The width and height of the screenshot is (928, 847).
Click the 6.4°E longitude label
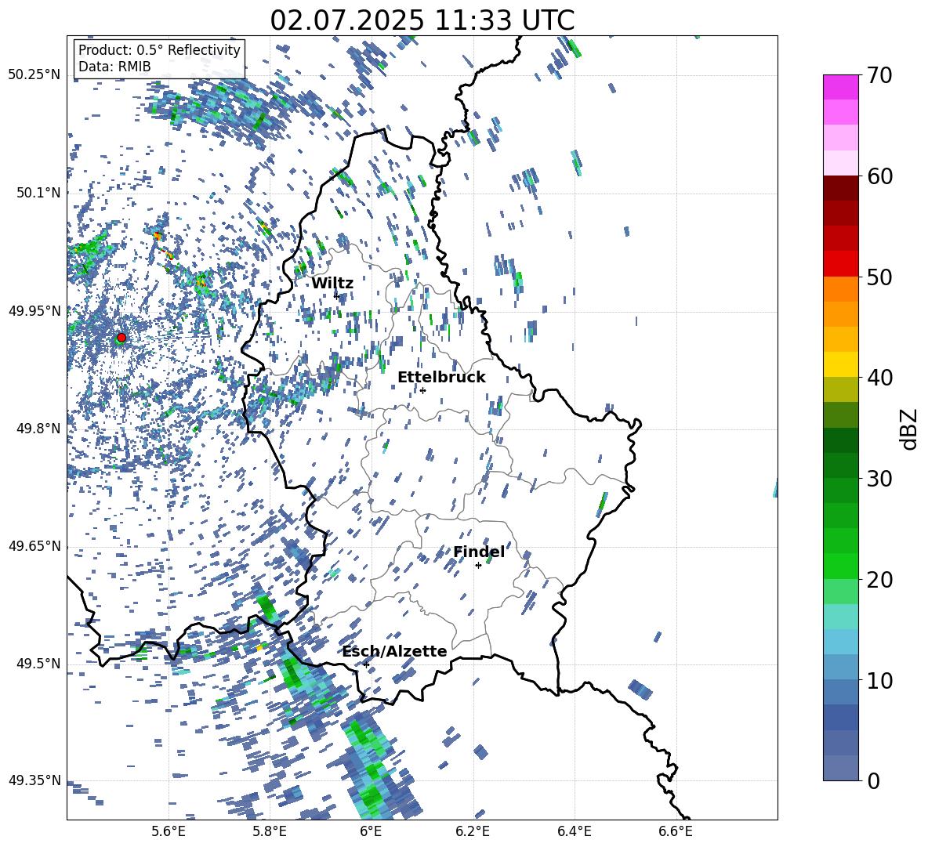coord(574,831)
